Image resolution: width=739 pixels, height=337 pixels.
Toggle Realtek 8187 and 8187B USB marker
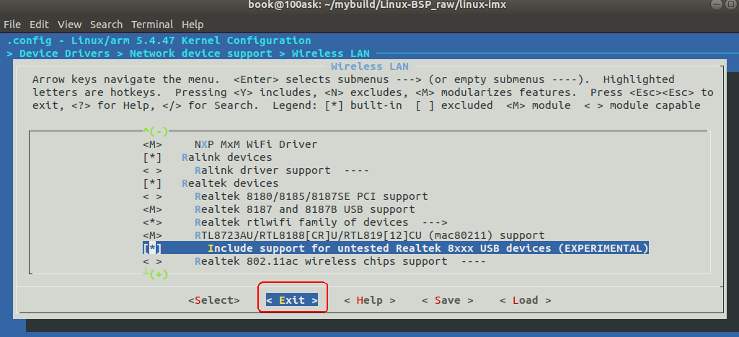[152, 209]
